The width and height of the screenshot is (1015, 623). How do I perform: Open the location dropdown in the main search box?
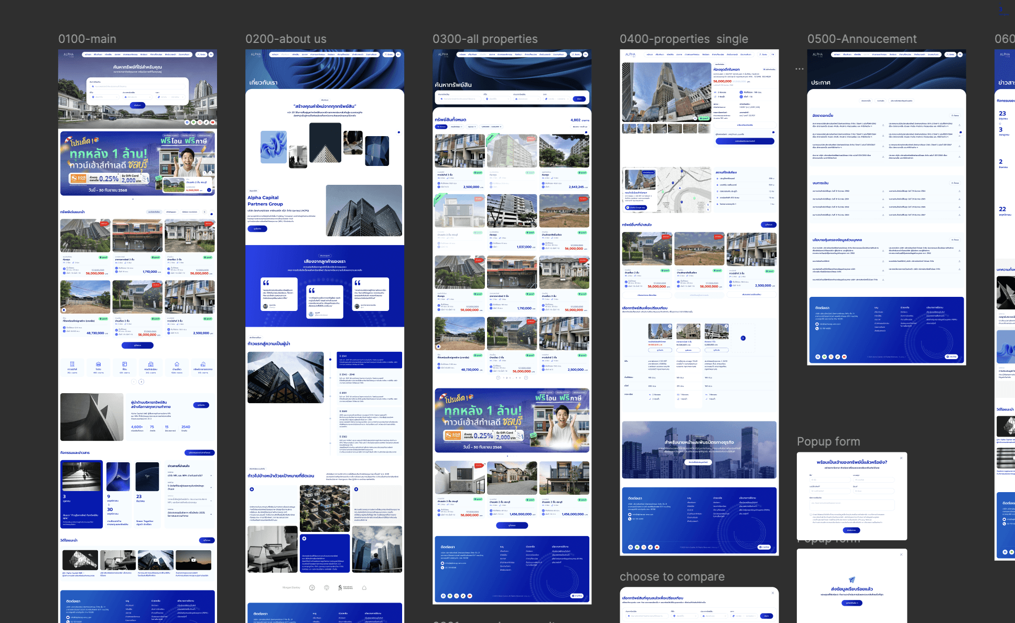click(x=105, y=97)
